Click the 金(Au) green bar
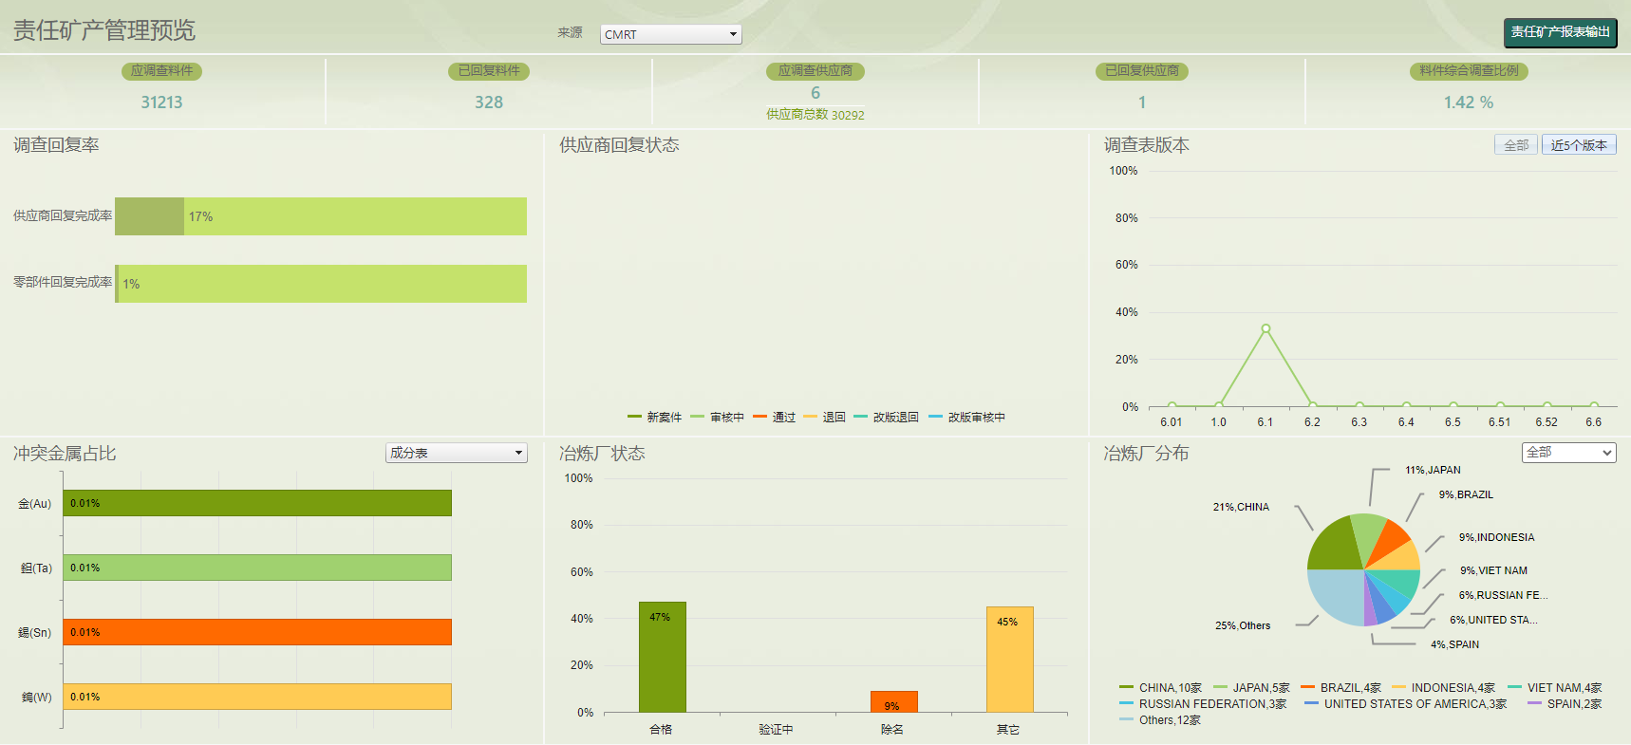The width and height of the screenshot is (1631, 745). (257, 503)
